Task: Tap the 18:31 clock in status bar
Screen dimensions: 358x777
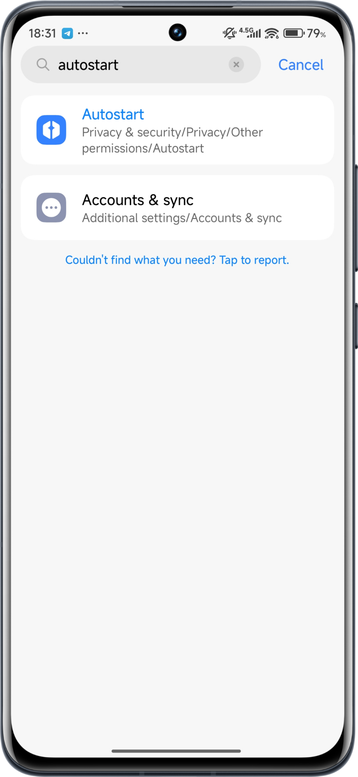Action: point(42,33)
